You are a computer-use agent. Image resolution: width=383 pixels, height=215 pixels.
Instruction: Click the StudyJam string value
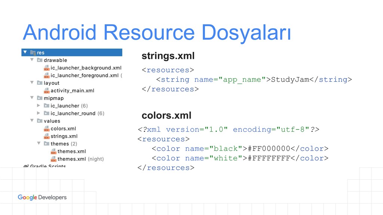(290, 80)
